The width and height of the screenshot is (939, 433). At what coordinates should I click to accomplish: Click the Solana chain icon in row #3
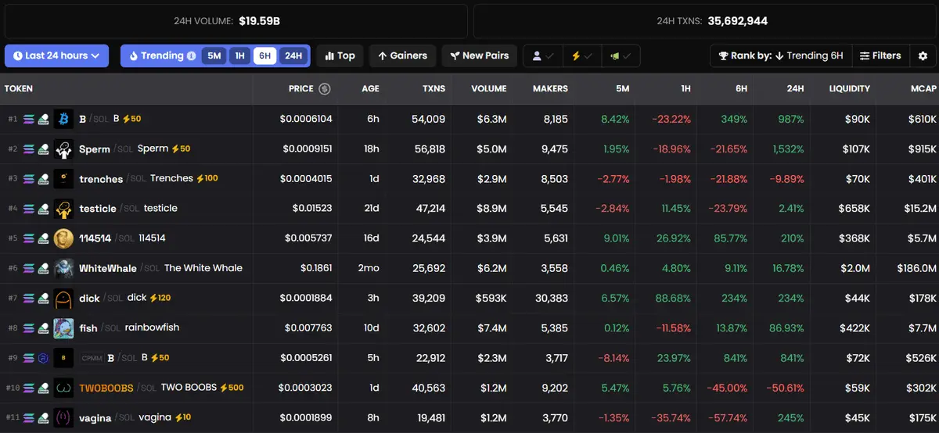(x=29, y=179)
